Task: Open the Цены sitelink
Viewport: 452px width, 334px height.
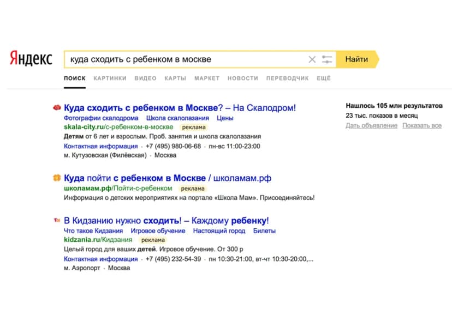Action: click(x=225, y=118)
